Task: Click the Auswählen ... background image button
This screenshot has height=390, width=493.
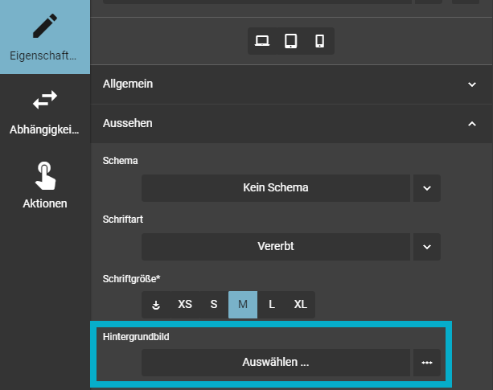Action: (276, 363)
